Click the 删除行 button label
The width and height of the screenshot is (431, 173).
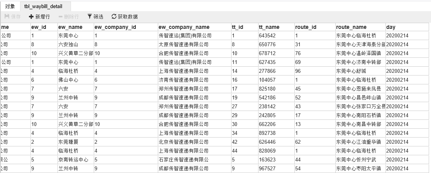(x=71, y=17)
